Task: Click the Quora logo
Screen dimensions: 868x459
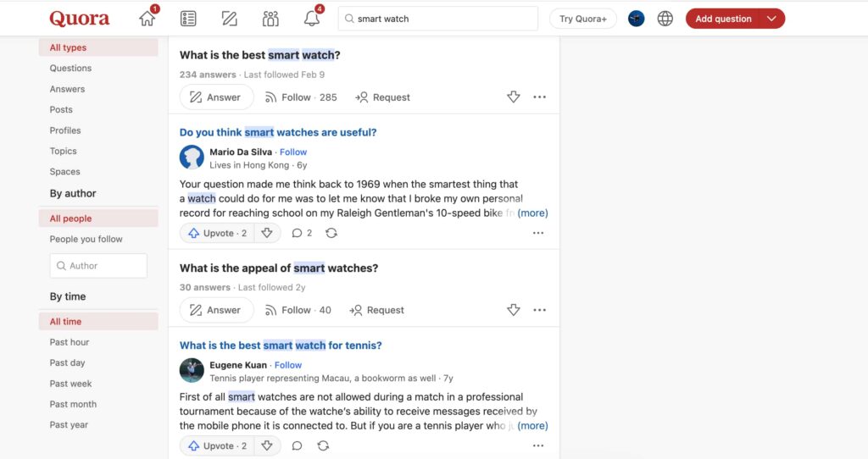Action: pos(80,19)
